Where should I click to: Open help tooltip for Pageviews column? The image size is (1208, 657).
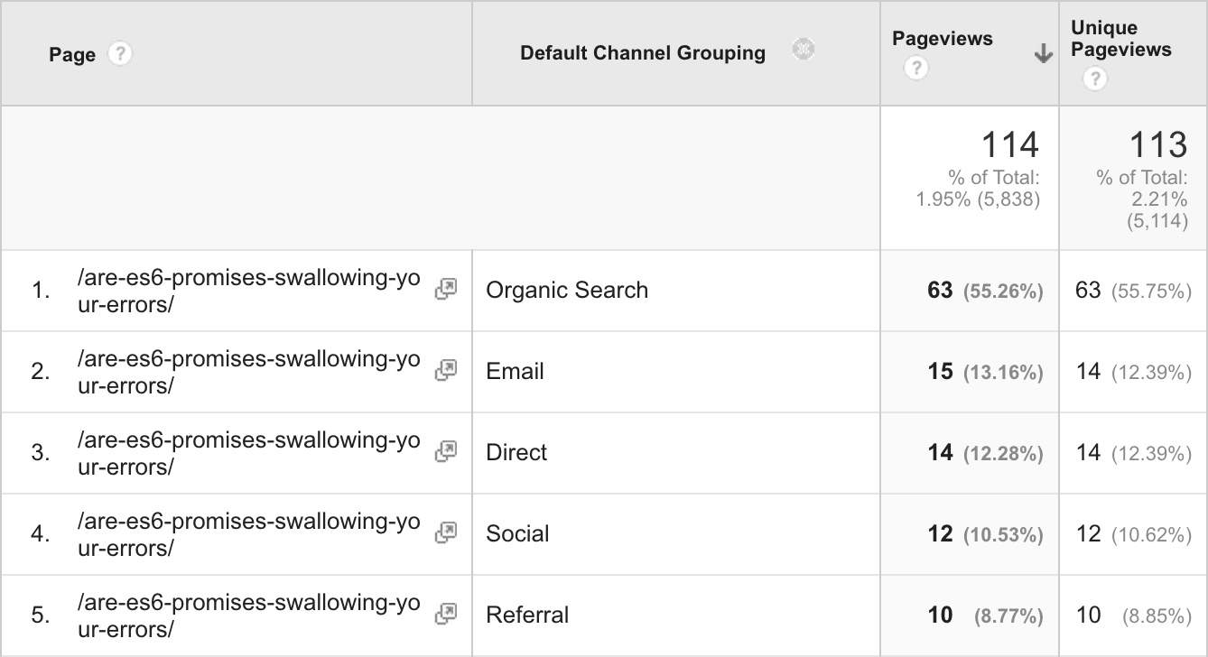click(915, 68)
